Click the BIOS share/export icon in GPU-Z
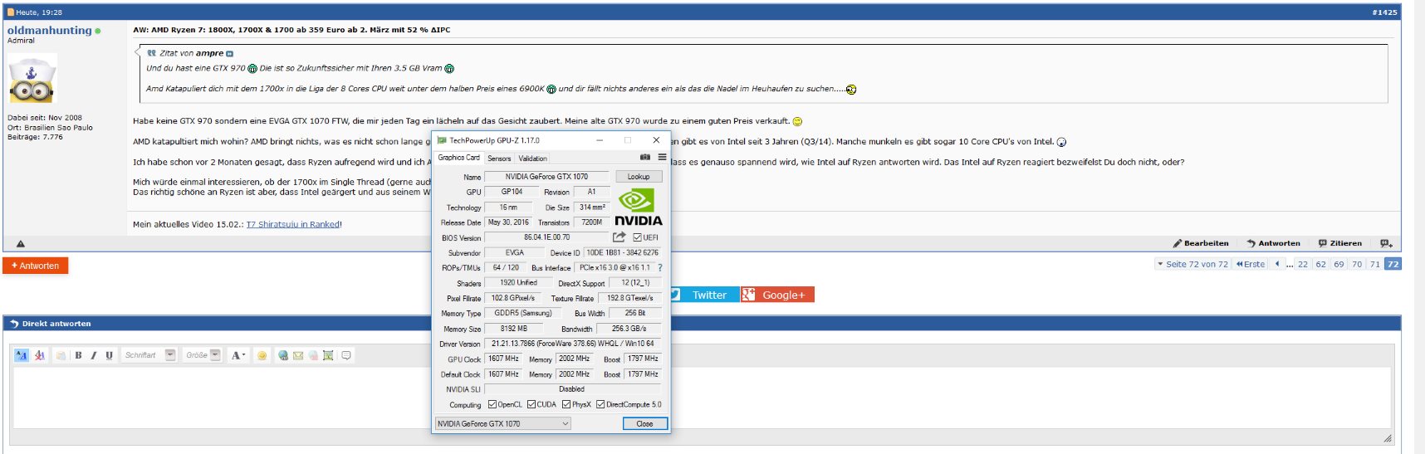This screenshot has height=454, width=1425. (x=619, y=237)
